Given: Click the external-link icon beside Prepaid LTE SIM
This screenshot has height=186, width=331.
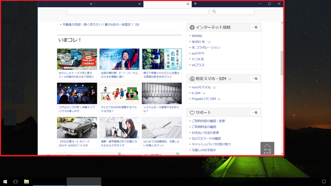Looking at the screenshot, I should point(219,99).
